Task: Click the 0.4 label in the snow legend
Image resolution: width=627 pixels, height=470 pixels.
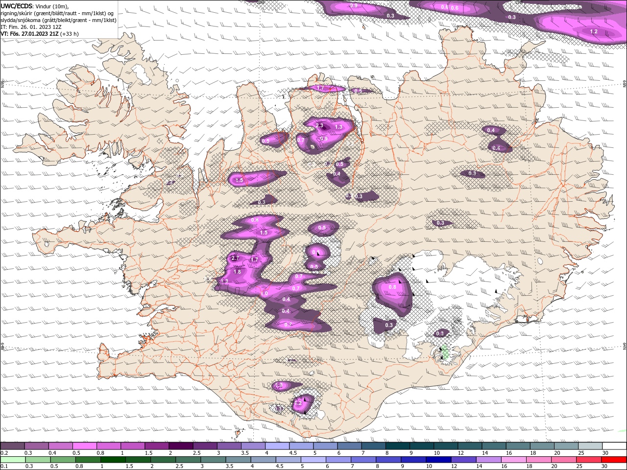Action: point(52,453)
